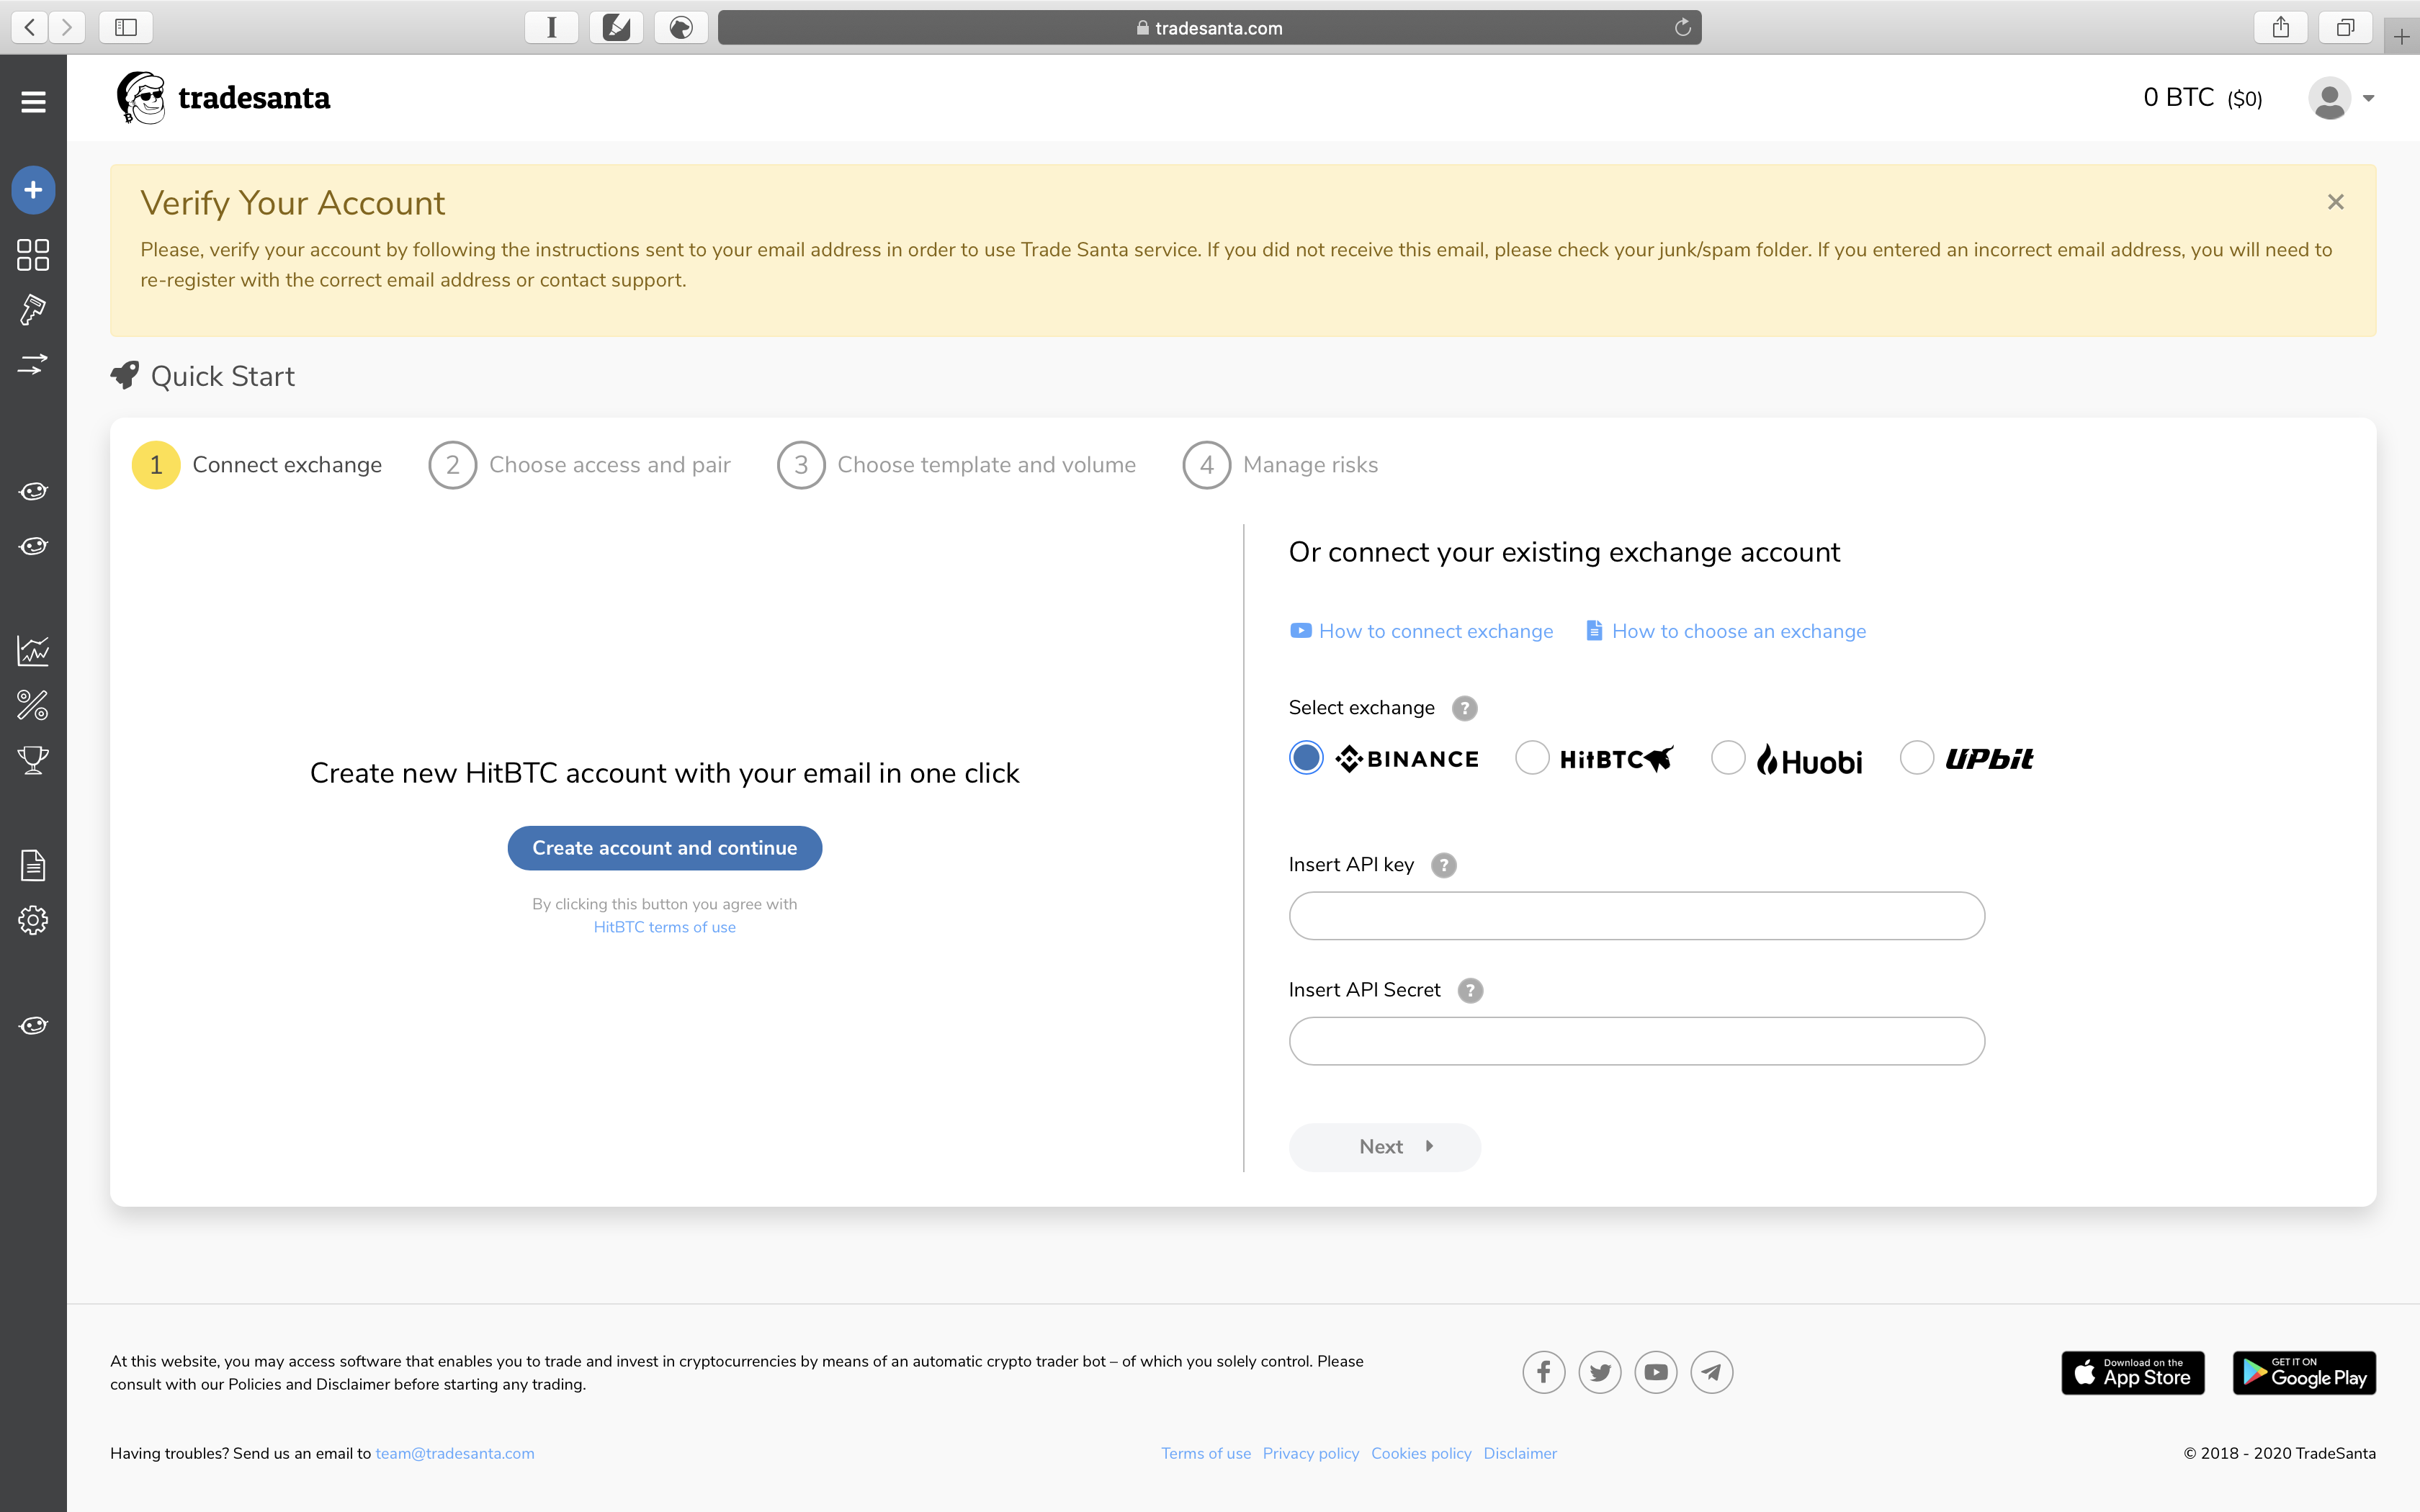This screenshot has height=1512, width=2420.
Task: Click Create account and continue
Action: point(665,848)
